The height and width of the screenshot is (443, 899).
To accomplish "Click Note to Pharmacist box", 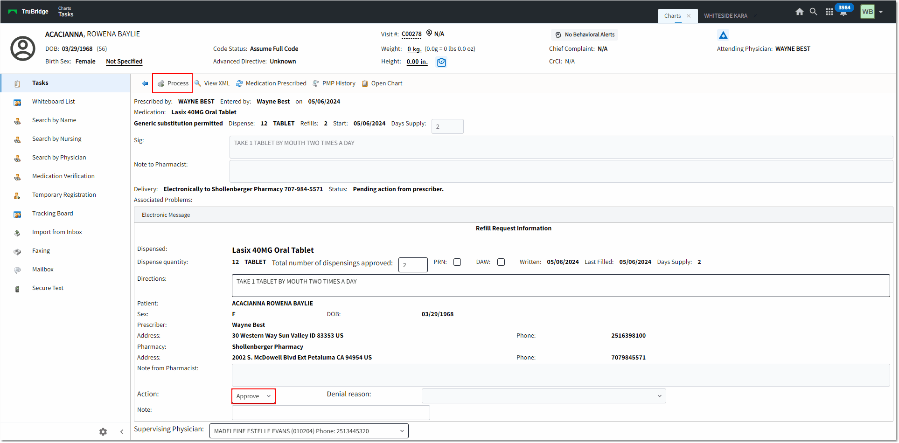I will (561, 171).
